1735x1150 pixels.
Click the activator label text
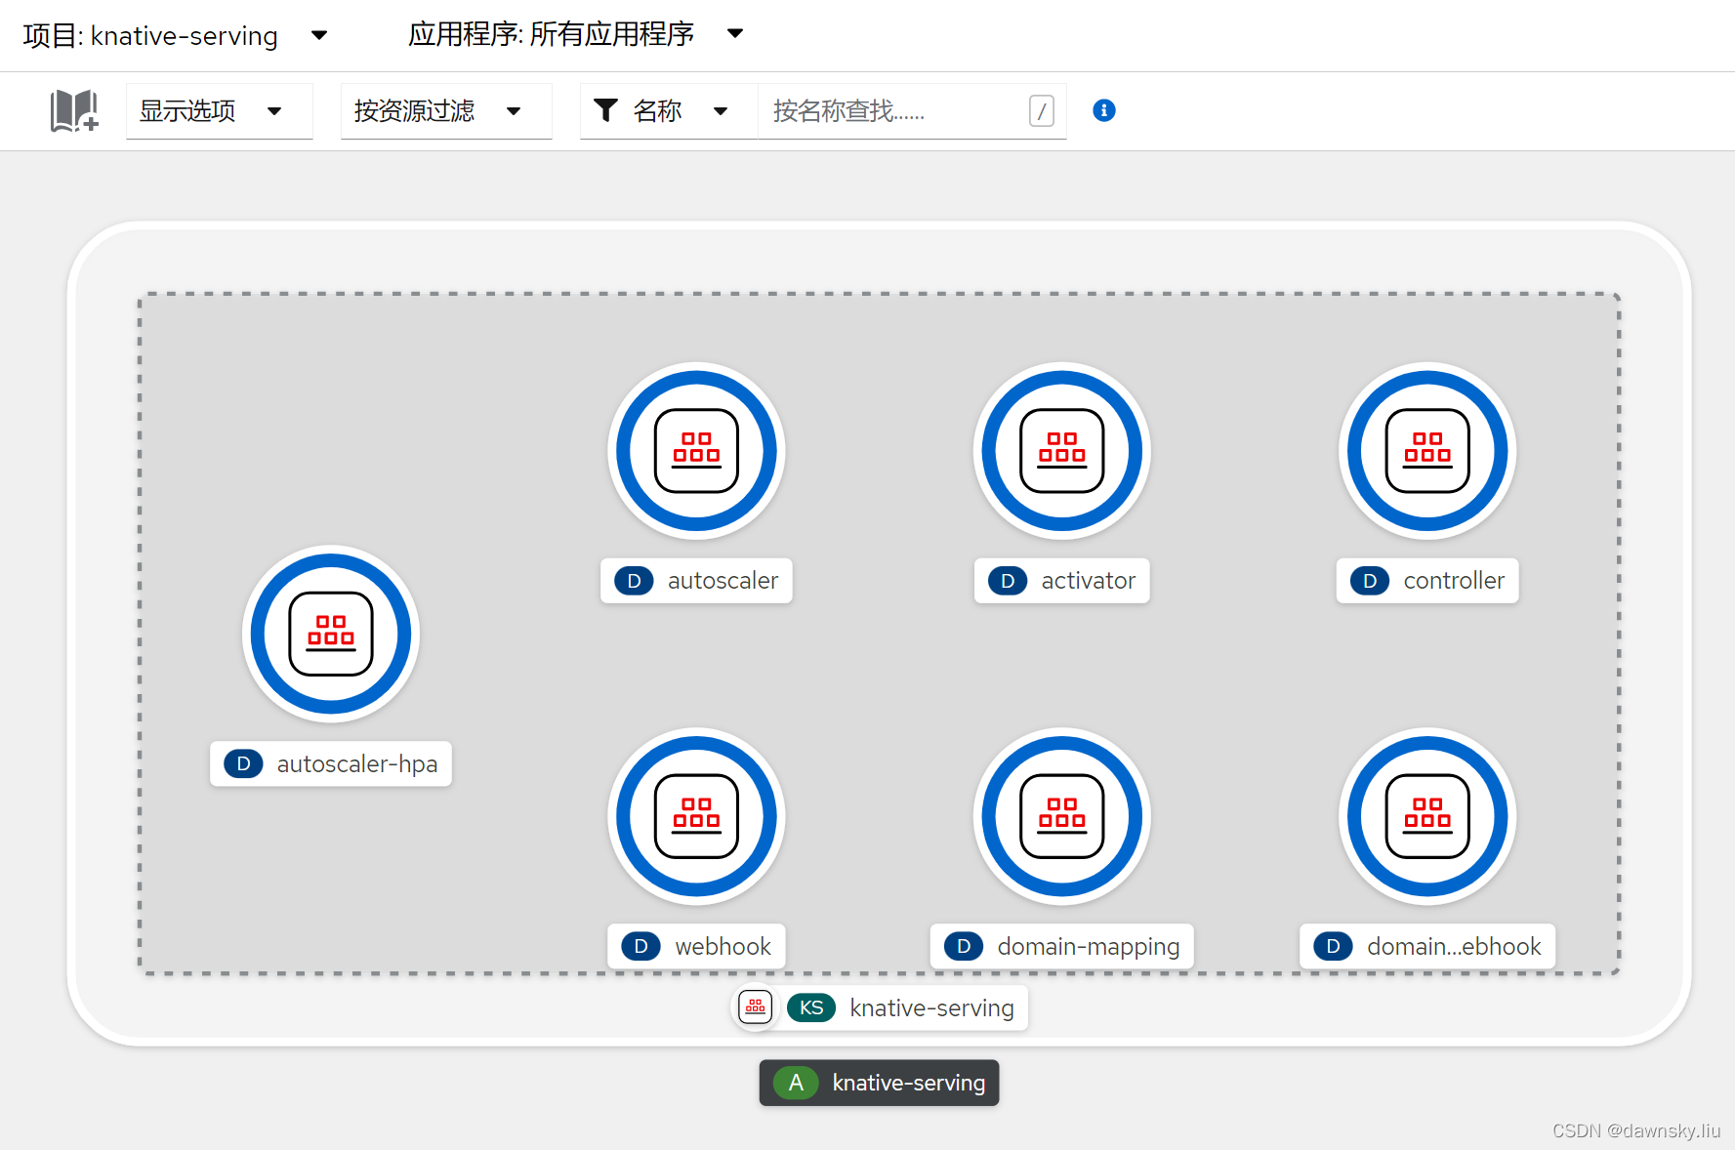tap(1088, 581)
